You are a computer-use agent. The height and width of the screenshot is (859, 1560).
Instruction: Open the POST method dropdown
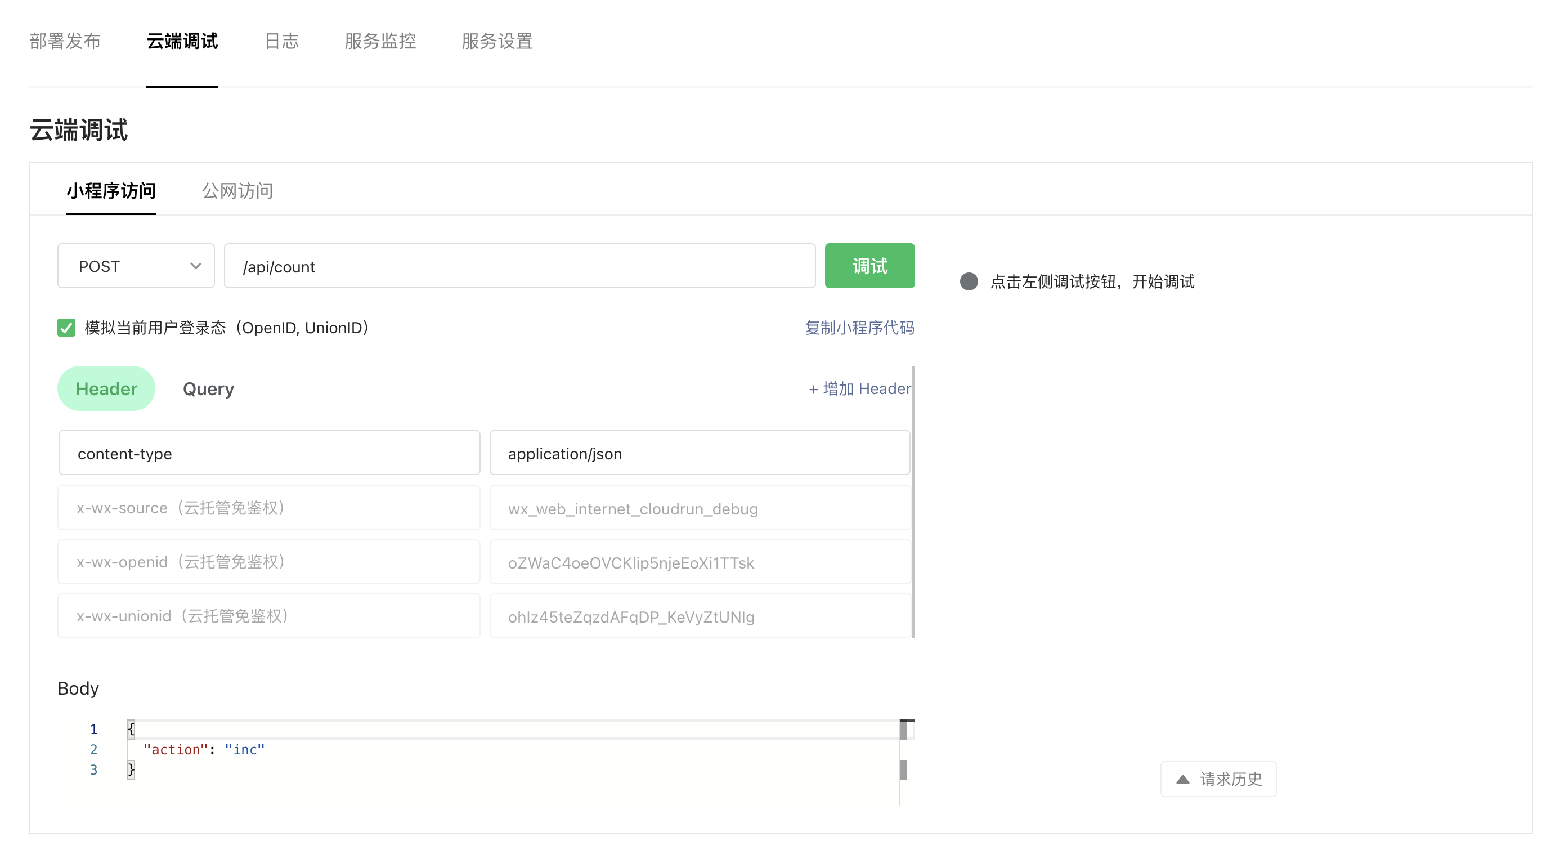pos(136,266)
